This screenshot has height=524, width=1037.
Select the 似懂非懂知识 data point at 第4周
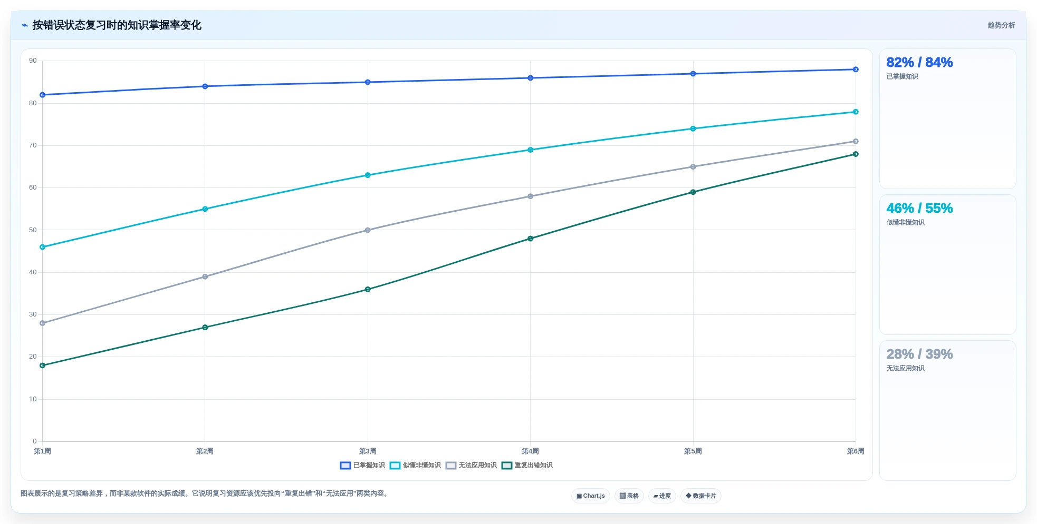530,150
